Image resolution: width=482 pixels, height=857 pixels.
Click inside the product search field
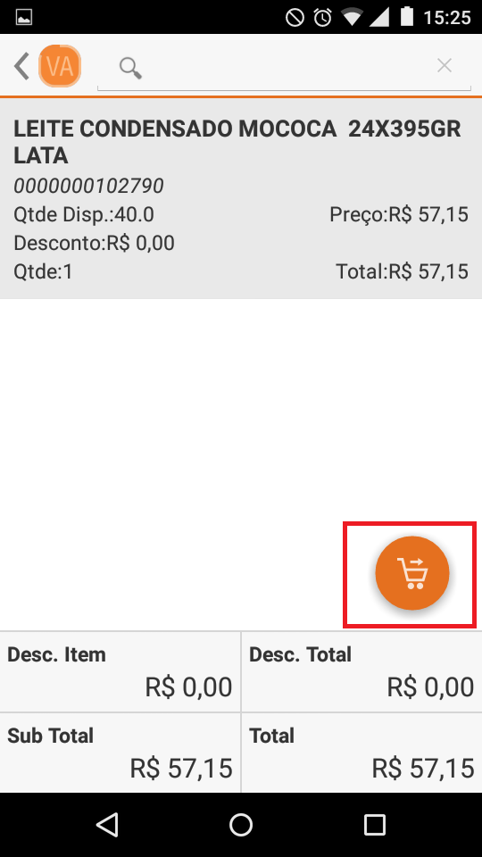(284, 68)
